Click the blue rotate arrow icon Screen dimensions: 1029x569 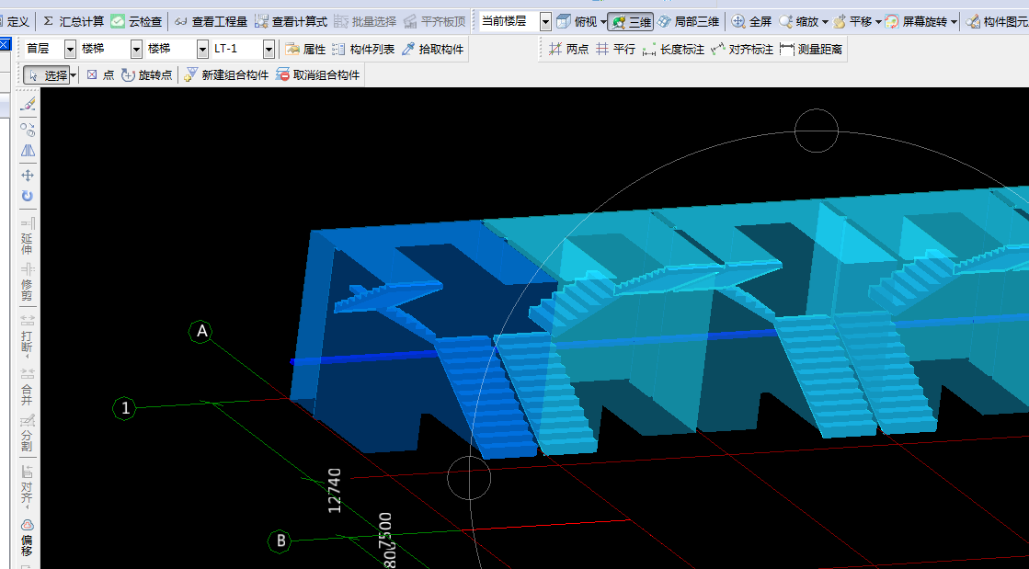pyautogui.click(x=28, y=196)
